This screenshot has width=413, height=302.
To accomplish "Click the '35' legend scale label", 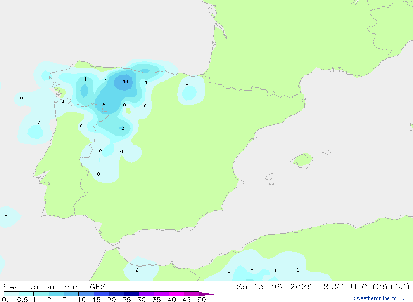I will [157, 300].
